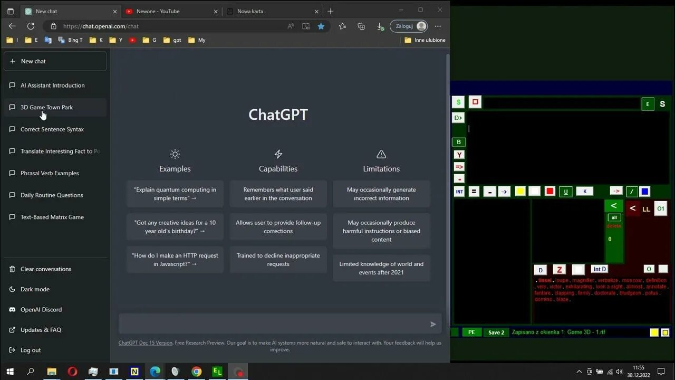The width and height of the screenshot is (675, 380).
Task: Click the dark red < arrow button
Action: 632,208
